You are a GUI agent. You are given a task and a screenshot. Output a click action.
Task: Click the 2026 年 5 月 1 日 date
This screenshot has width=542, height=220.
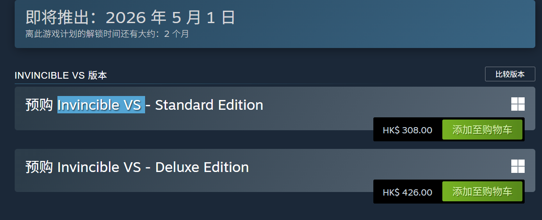pos(170,18)
